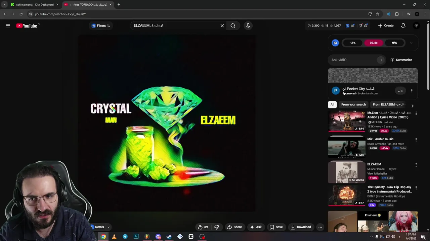The image size is (430, 241).
Task: Show next filter chips arrow
Action: coord(413,106)
